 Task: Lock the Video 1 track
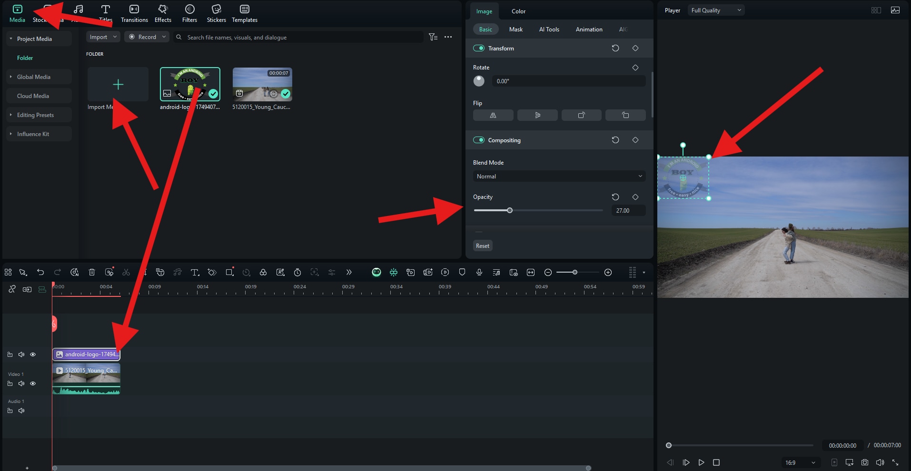(x=10, y=383)
